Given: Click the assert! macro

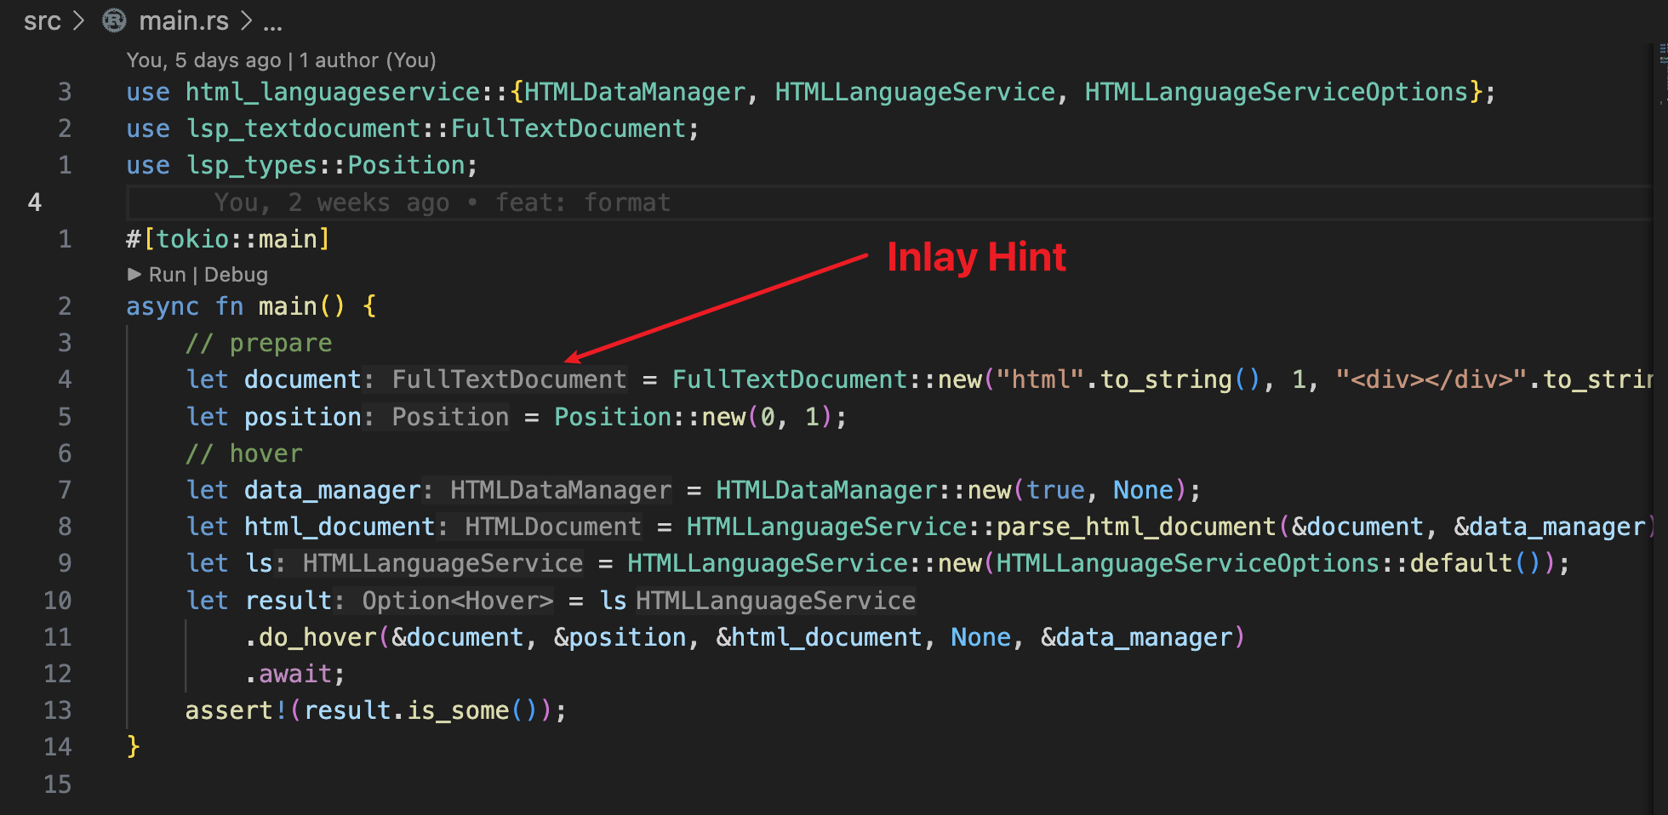Looking at the screenshot, I should point(237,710).
